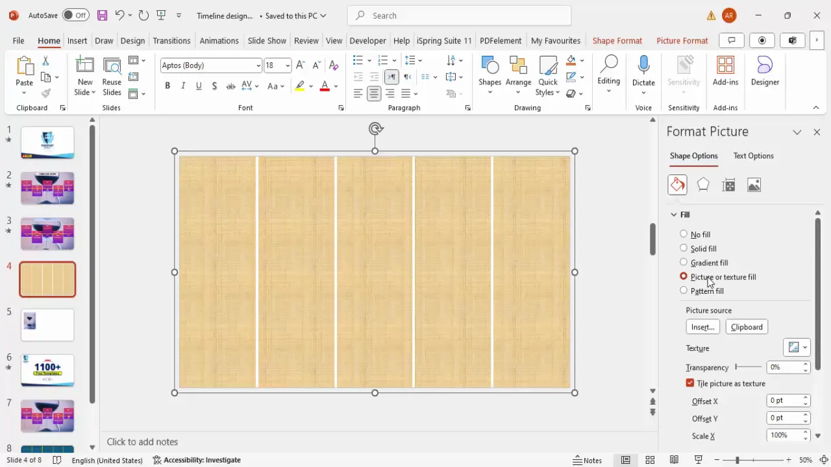Viewport: 831px width, 467px height.
Task: Open Fill & Line tab in Format Picture
Action: (677, 186)
